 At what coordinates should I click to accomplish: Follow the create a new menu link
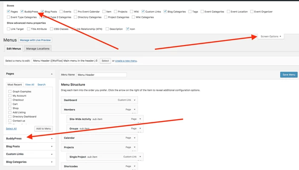tap(126, 61)
